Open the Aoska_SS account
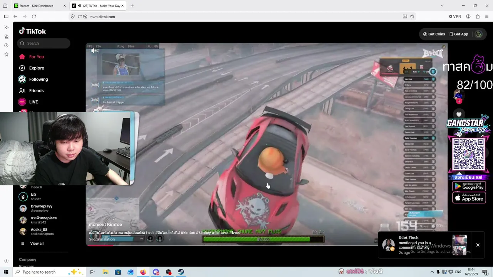The image size is (493, 277). [x=42, y=231]
